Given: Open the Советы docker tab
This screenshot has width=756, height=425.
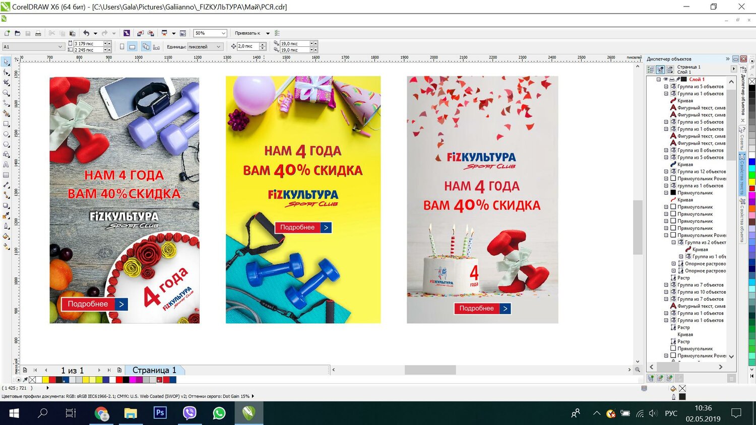Looking at the screenshot, I should 742,138.
